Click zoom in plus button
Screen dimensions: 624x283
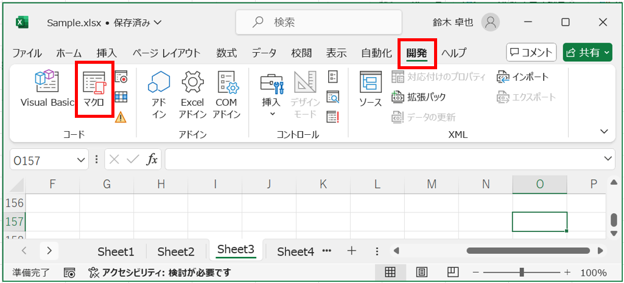click(x=567, y=273)
